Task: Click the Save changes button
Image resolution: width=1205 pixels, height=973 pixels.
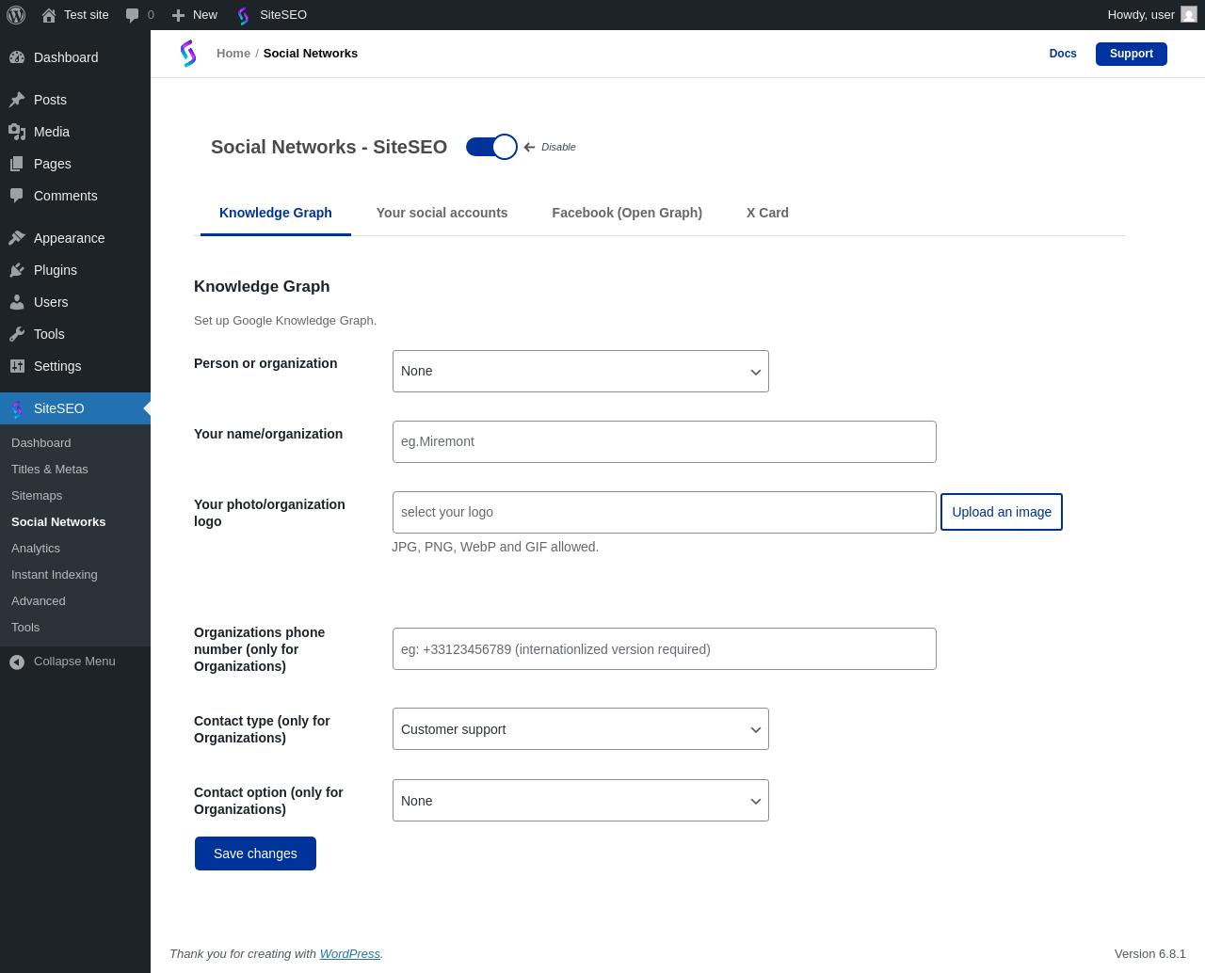Action: click(255, 853)
